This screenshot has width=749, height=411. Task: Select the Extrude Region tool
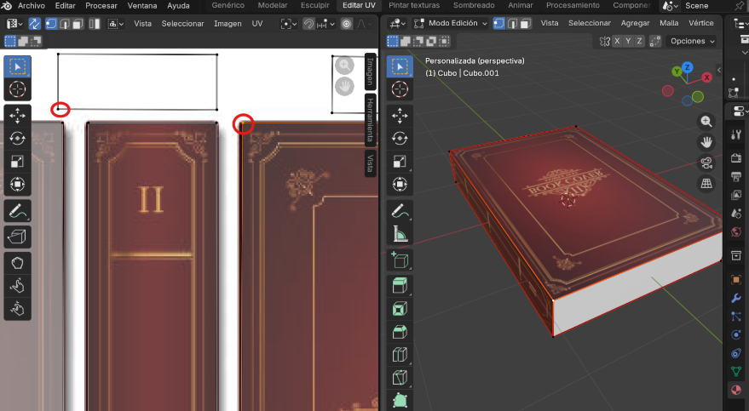(400, 286)
